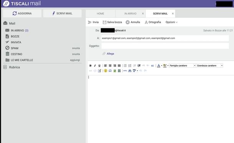Viewport: 234px width, 143px height.
Task: Cancel the message with Annulla
Action: tap(133, 22)
